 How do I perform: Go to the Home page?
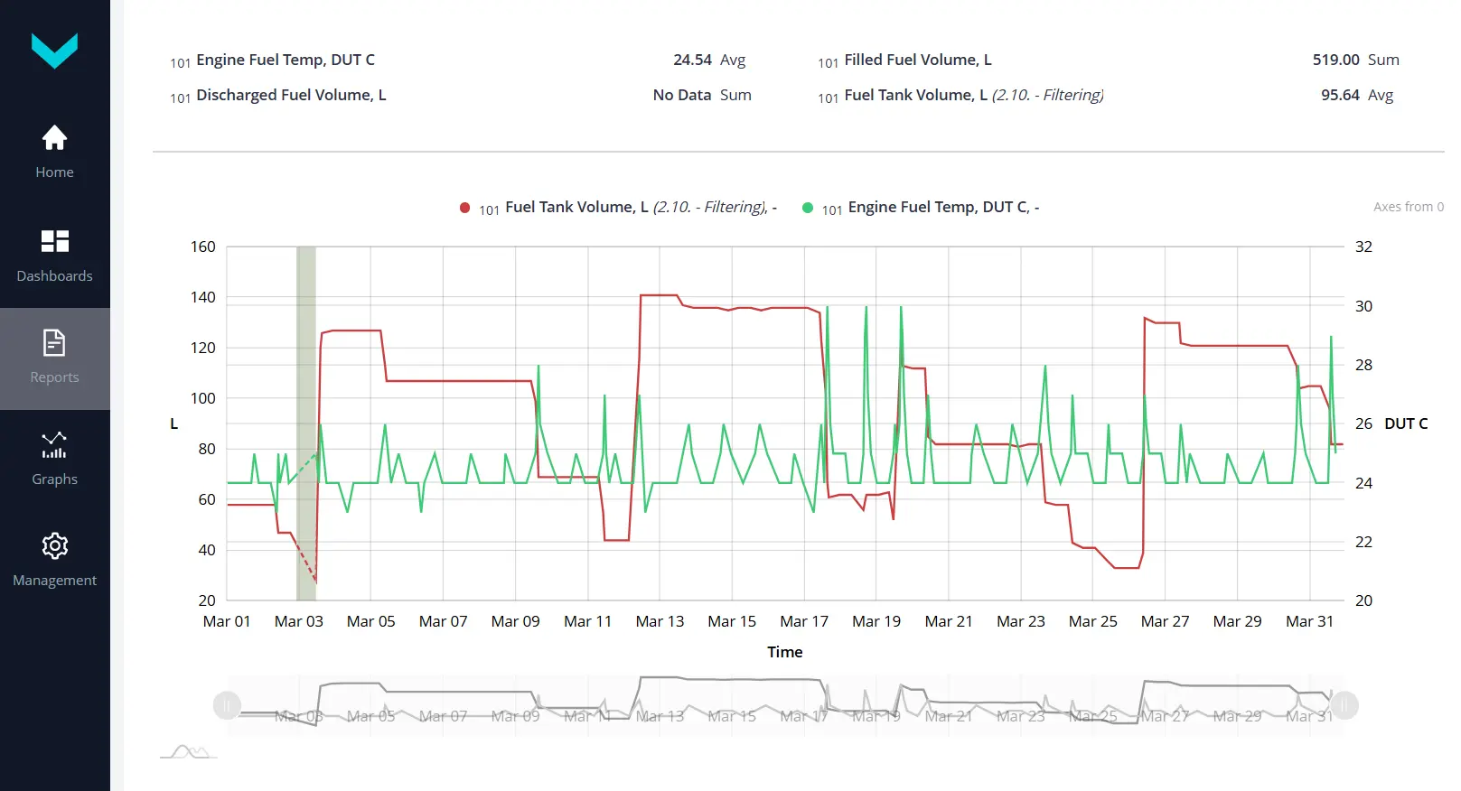pyautogui.click(x=54, y=152)
